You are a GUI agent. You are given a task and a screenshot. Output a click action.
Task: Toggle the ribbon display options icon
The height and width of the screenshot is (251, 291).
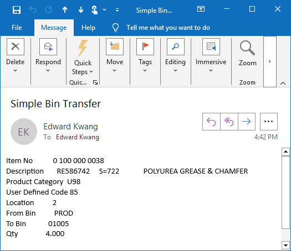point(201,9)
